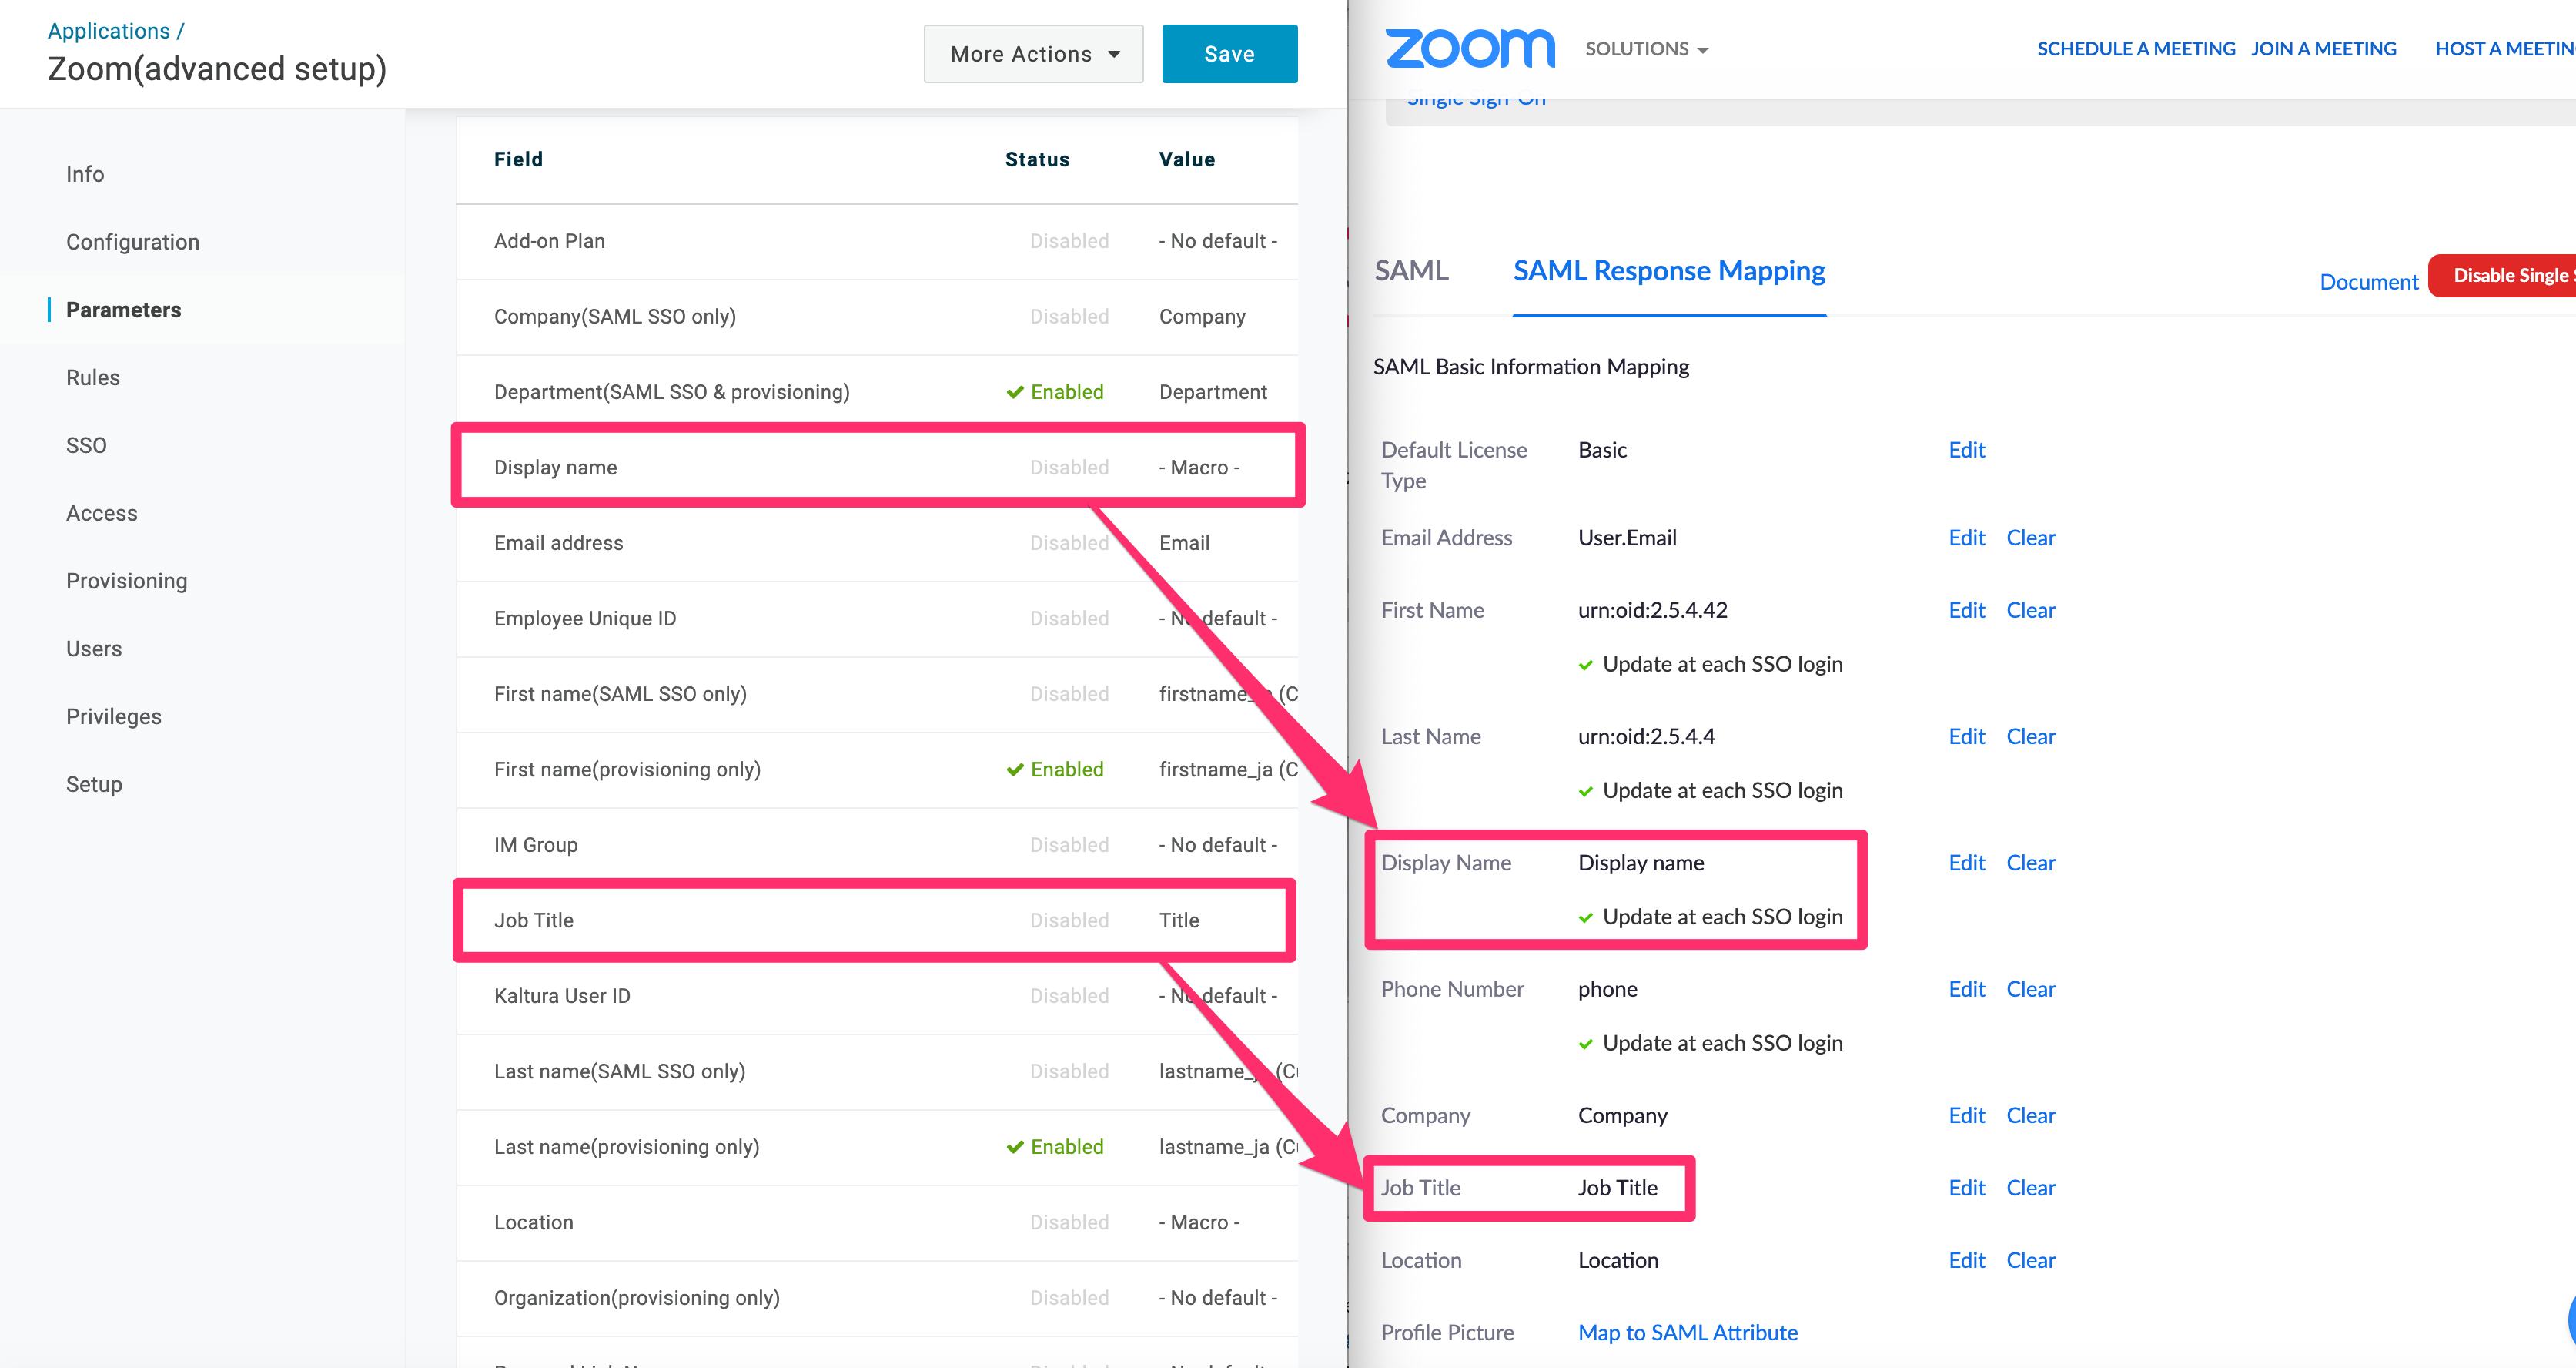
Task: Open the Company(SAML SSO only) parameter
Action: [x=877, y=317]
